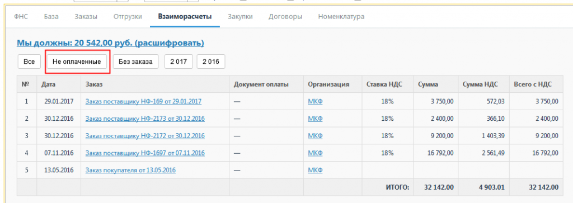The height and width of the screenshot is (203, 573).
Task: Open order НФ-2173 от 30.12.2016
Action: [x=145, y=119]
